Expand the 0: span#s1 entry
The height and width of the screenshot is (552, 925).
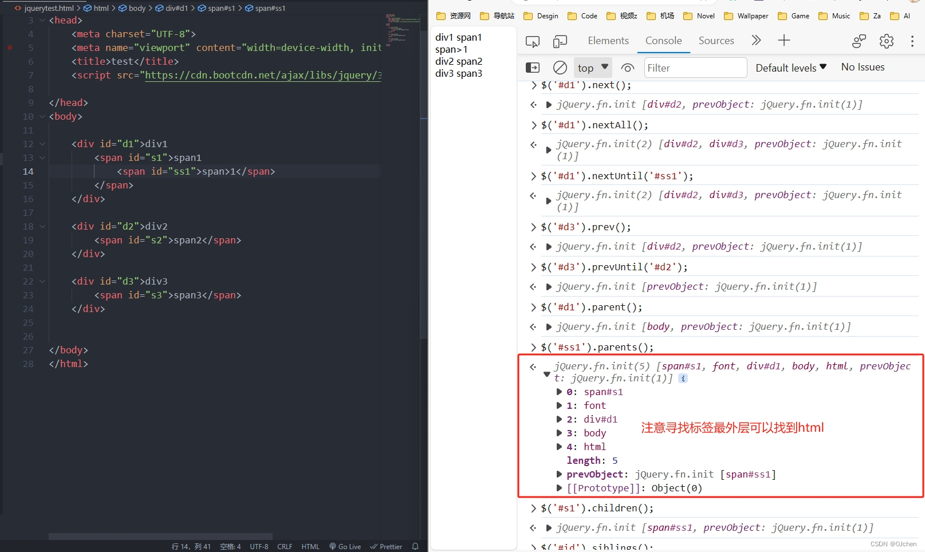(x=560, y=392)
